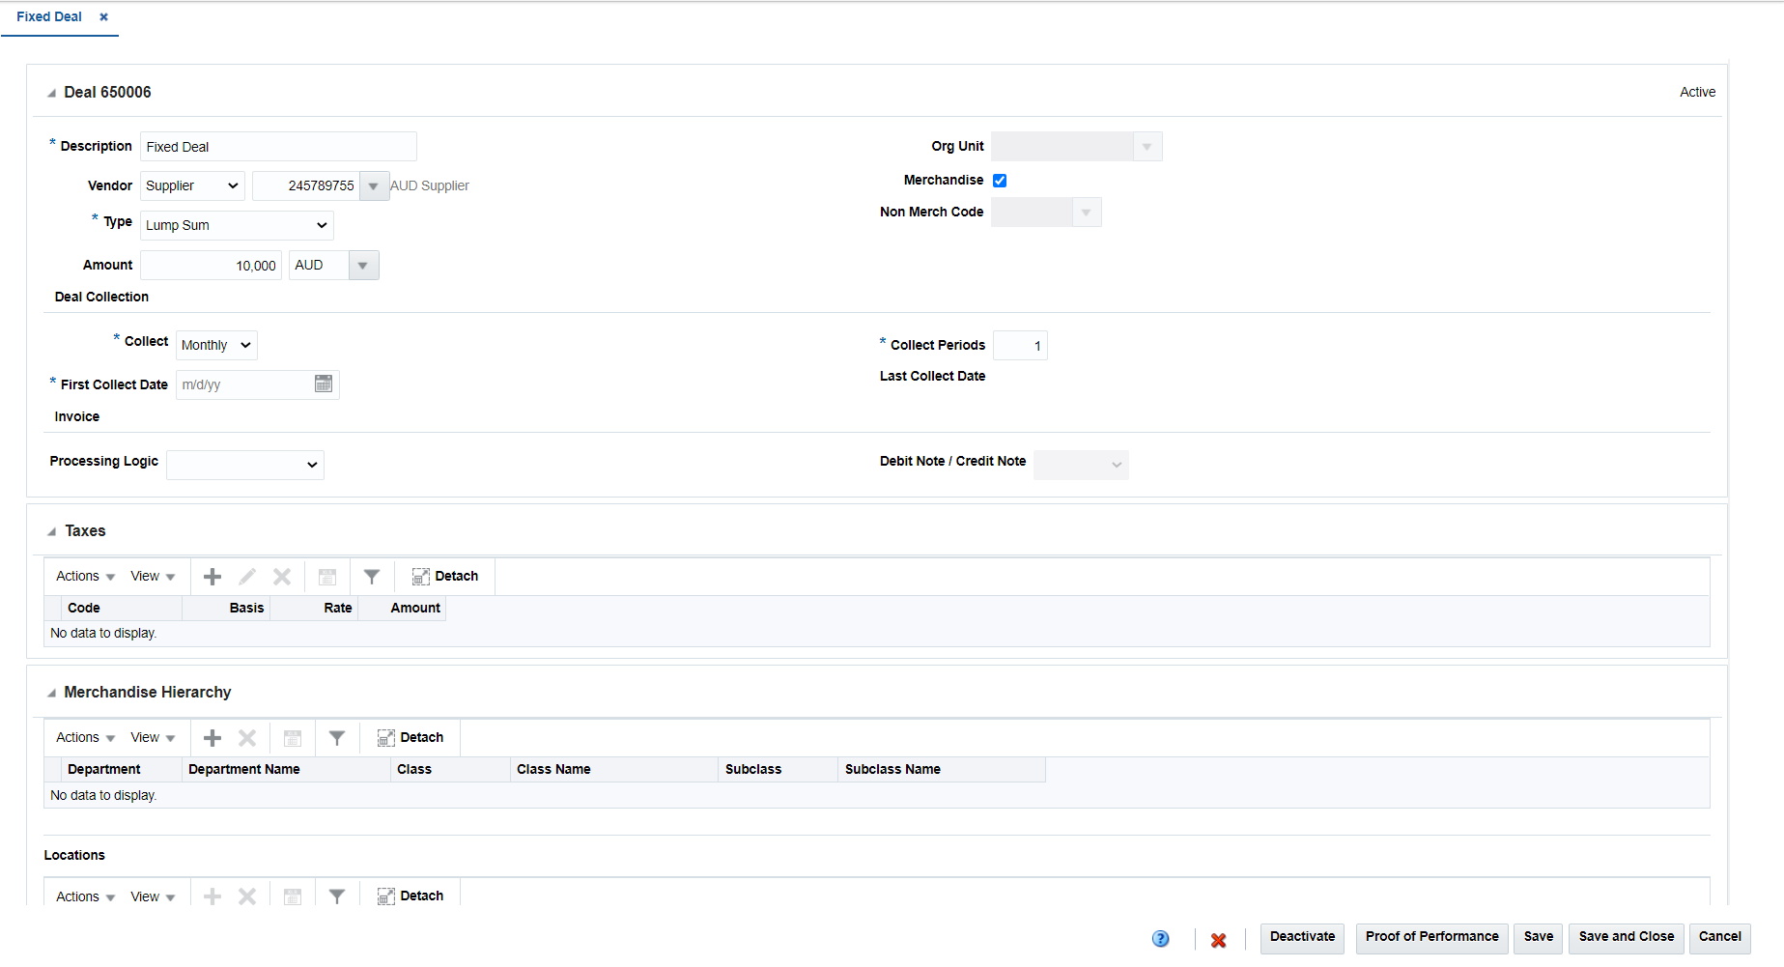The height and width of the screenshot is (967, 1784).
Task: Click the edit pencil icon in Taxes toolbar
Action: pos(247,577)
